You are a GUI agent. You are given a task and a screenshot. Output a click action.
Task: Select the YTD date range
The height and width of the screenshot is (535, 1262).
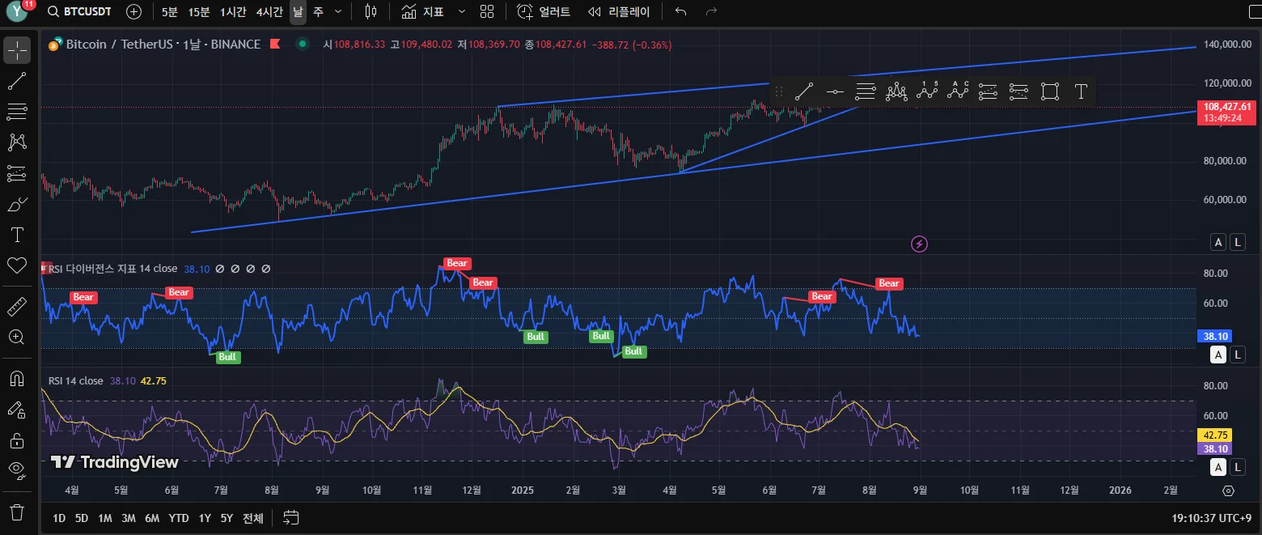(179, 518)
